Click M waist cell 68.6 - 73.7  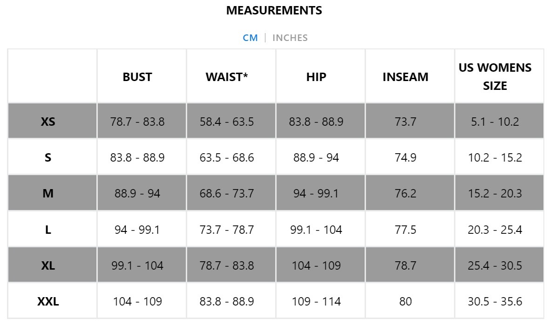227,194
